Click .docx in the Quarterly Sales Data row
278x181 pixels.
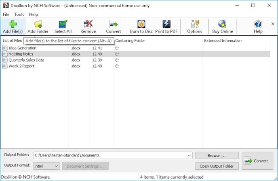(76, 60)
